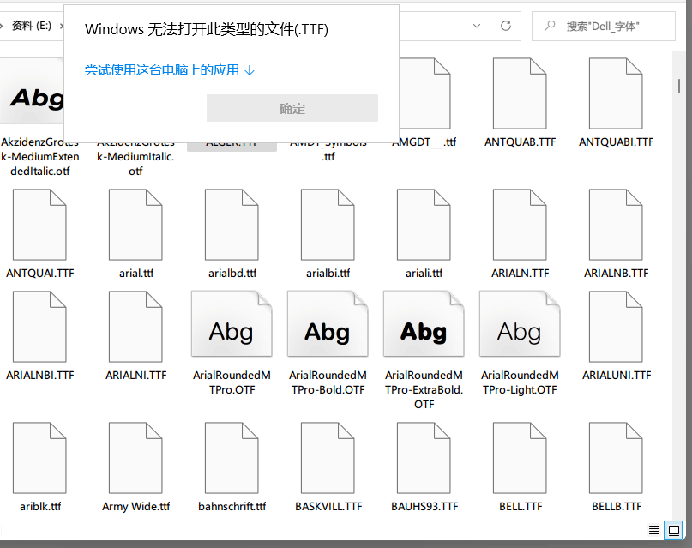
Task: Select the ANTQUAI.TTF file icon
Action: tap(39, 225)
